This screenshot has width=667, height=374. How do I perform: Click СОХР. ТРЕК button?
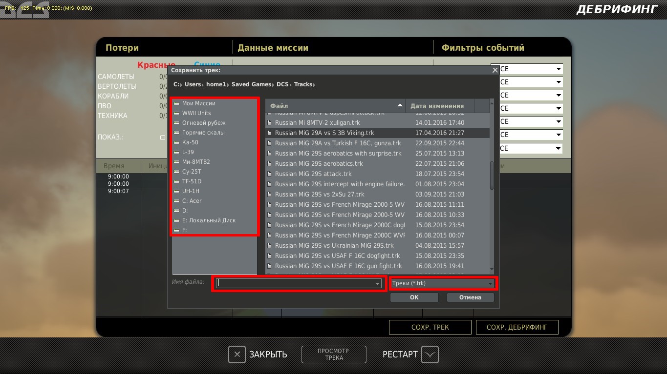[430, 327]
